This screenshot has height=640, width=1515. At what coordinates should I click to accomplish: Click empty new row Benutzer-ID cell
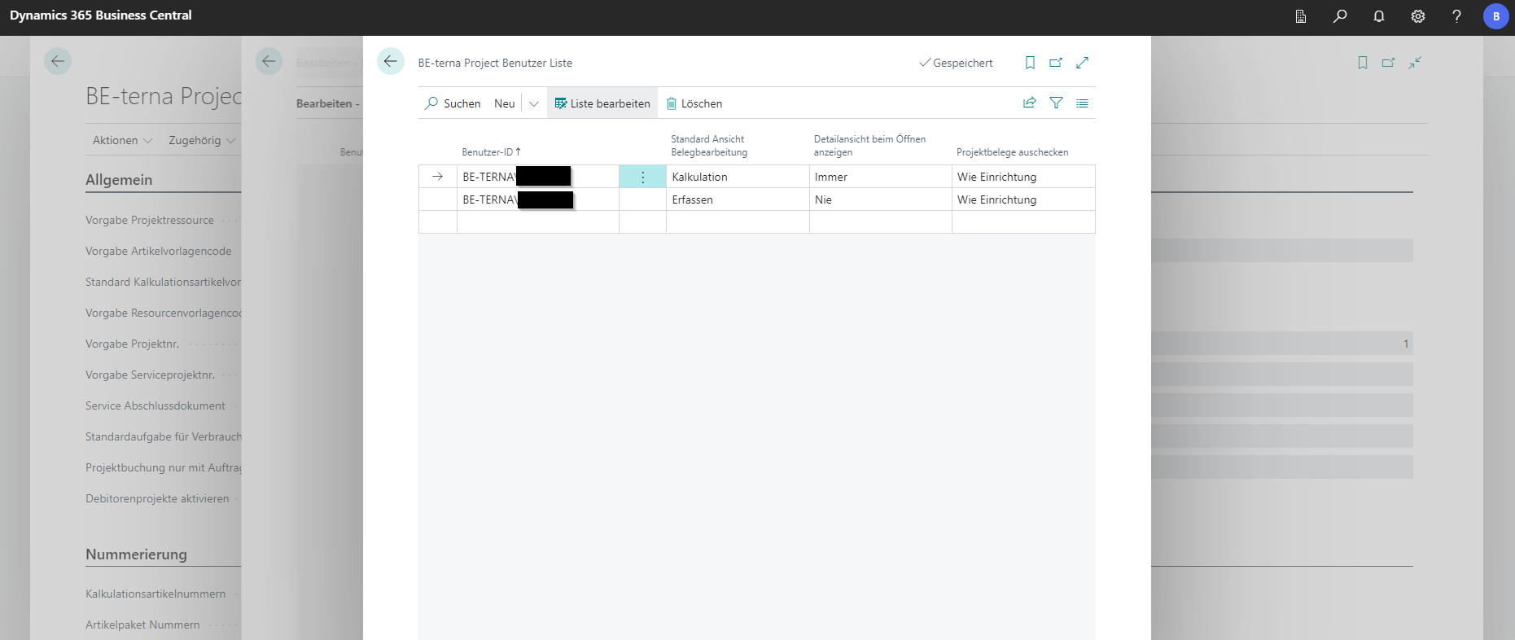click(x=538, y=222)
